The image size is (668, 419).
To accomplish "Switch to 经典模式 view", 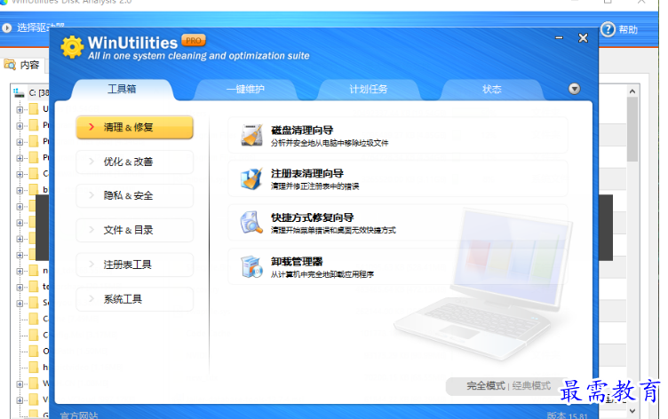I will [x=531, y=386].
